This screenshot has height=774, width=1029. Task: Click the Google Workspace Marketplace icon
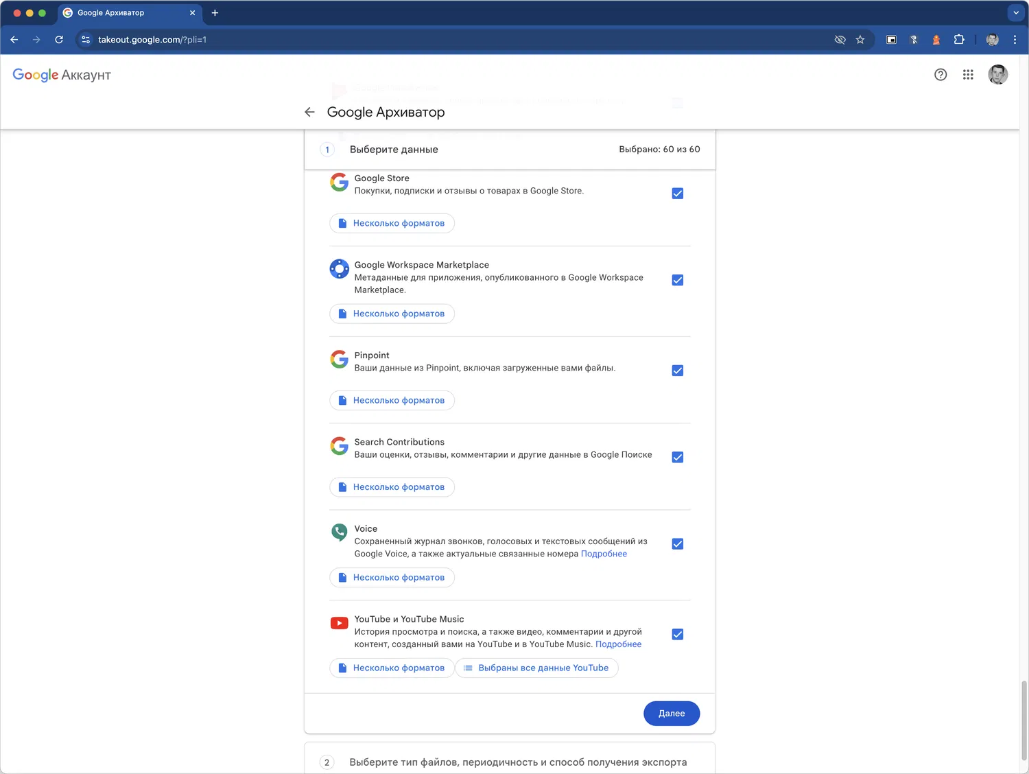click(x=340, y=269)
